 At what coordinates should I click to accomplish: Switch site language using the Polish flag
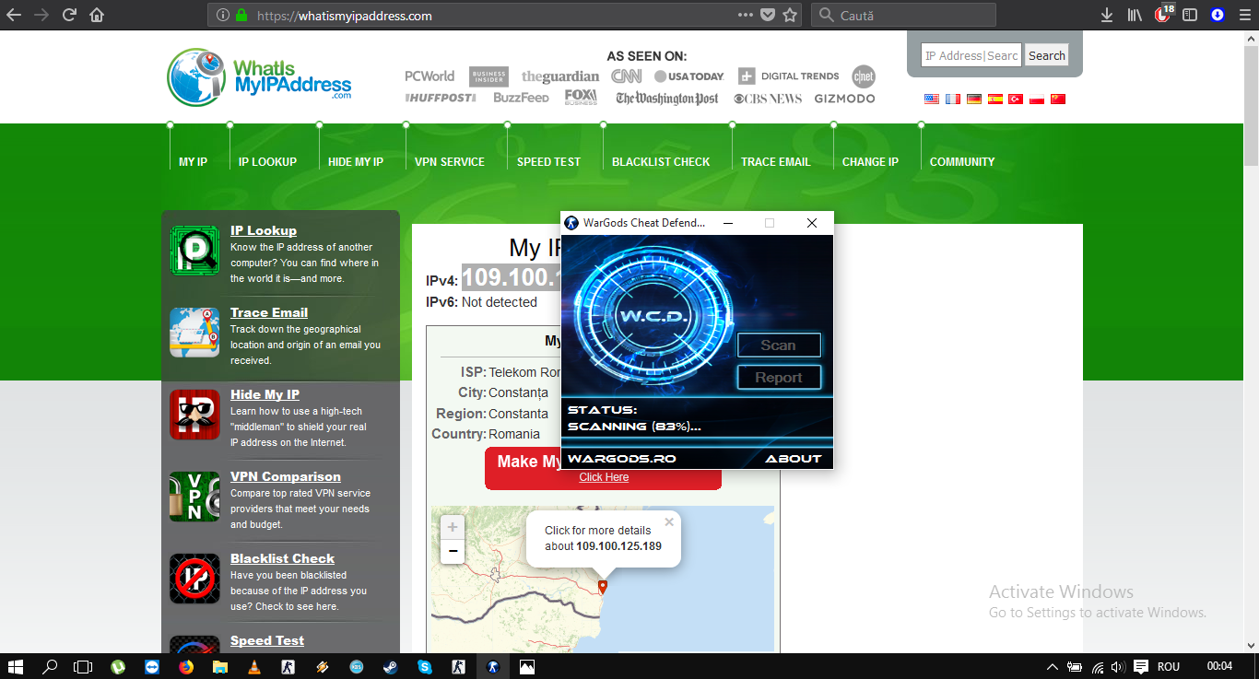tap(1037, 99)
